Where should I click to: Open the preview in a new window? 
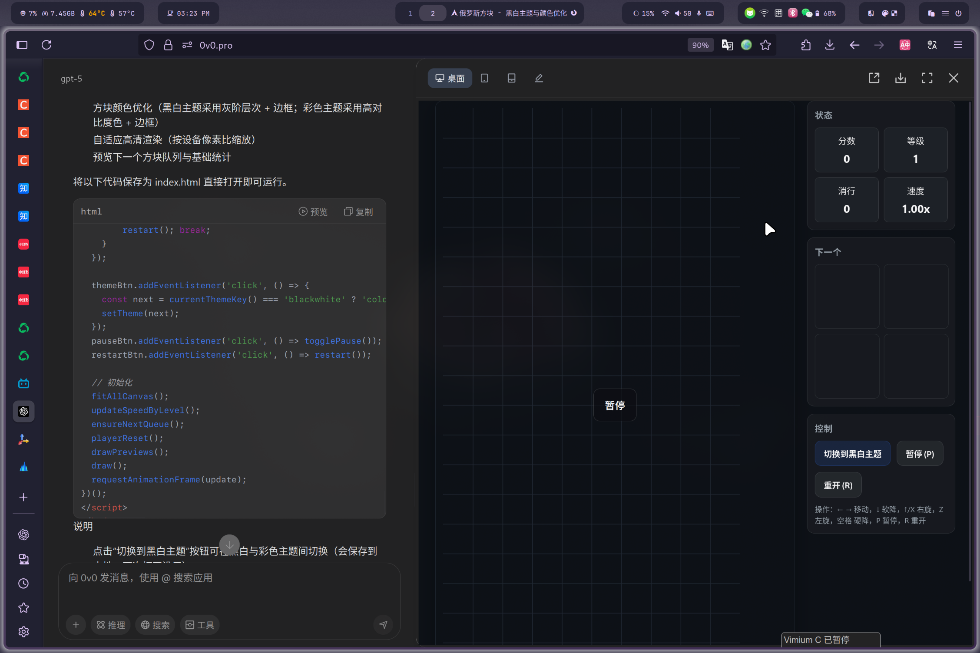(x=874, y=78)
